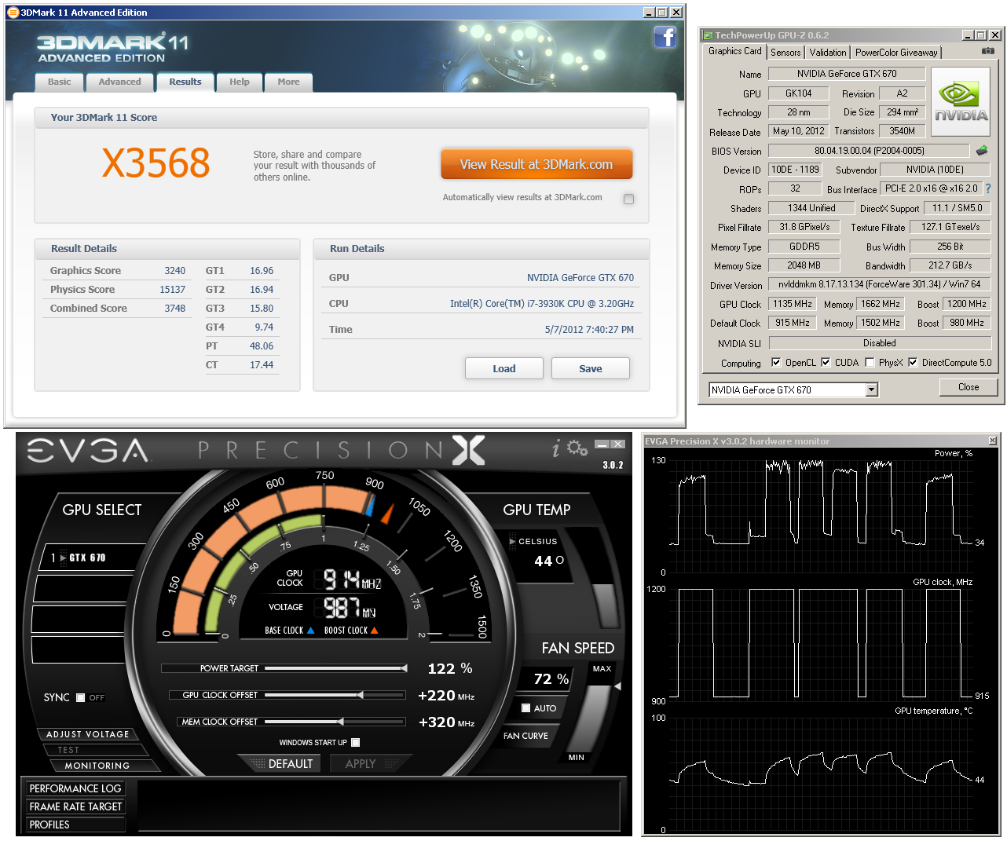Click the BIOS Version field in GPU-Z
This screenshot has height=841, width=1007.
click(869, 151)
